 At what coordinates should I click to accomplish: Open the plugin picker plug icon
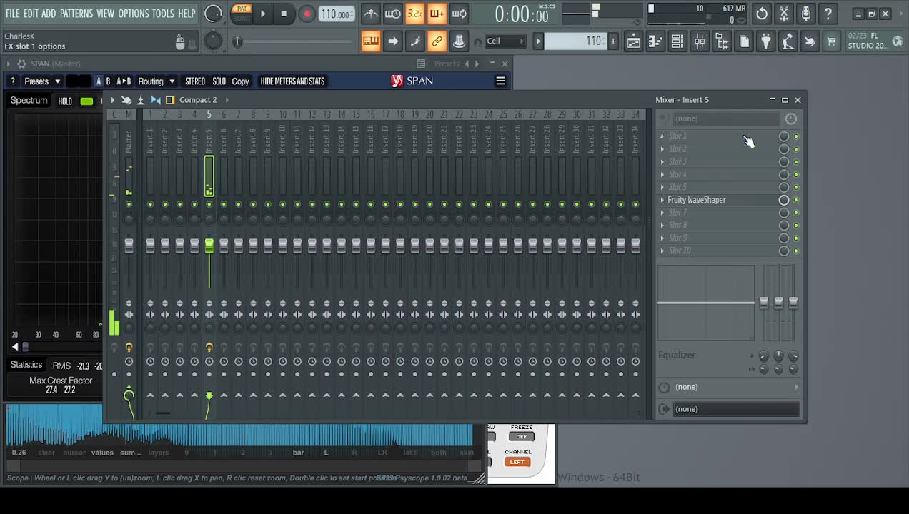[x=765, y=42]
